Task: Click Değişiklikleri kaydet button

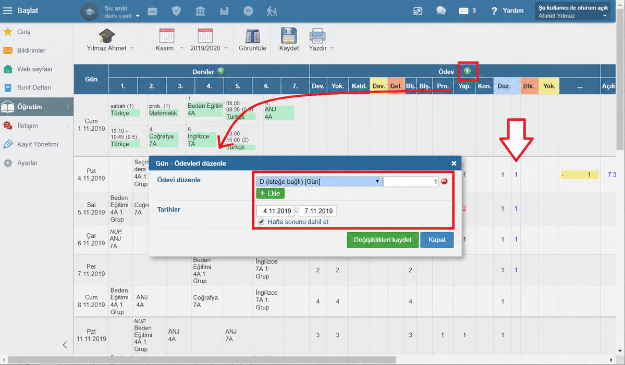Action: tap(383, 240)
